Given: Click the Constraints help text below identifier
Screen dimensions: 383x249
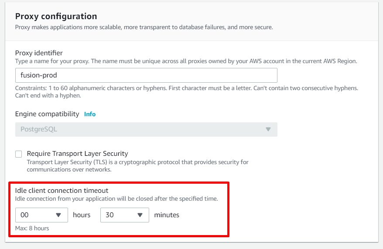Looking at the screenshot, I should (187, 92).
